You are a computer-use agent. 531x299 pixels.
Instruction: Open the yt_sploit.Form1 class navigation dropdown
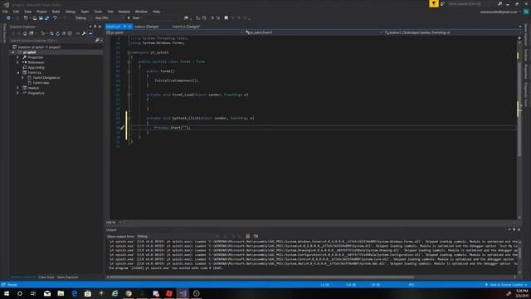[x=314, y=32]
